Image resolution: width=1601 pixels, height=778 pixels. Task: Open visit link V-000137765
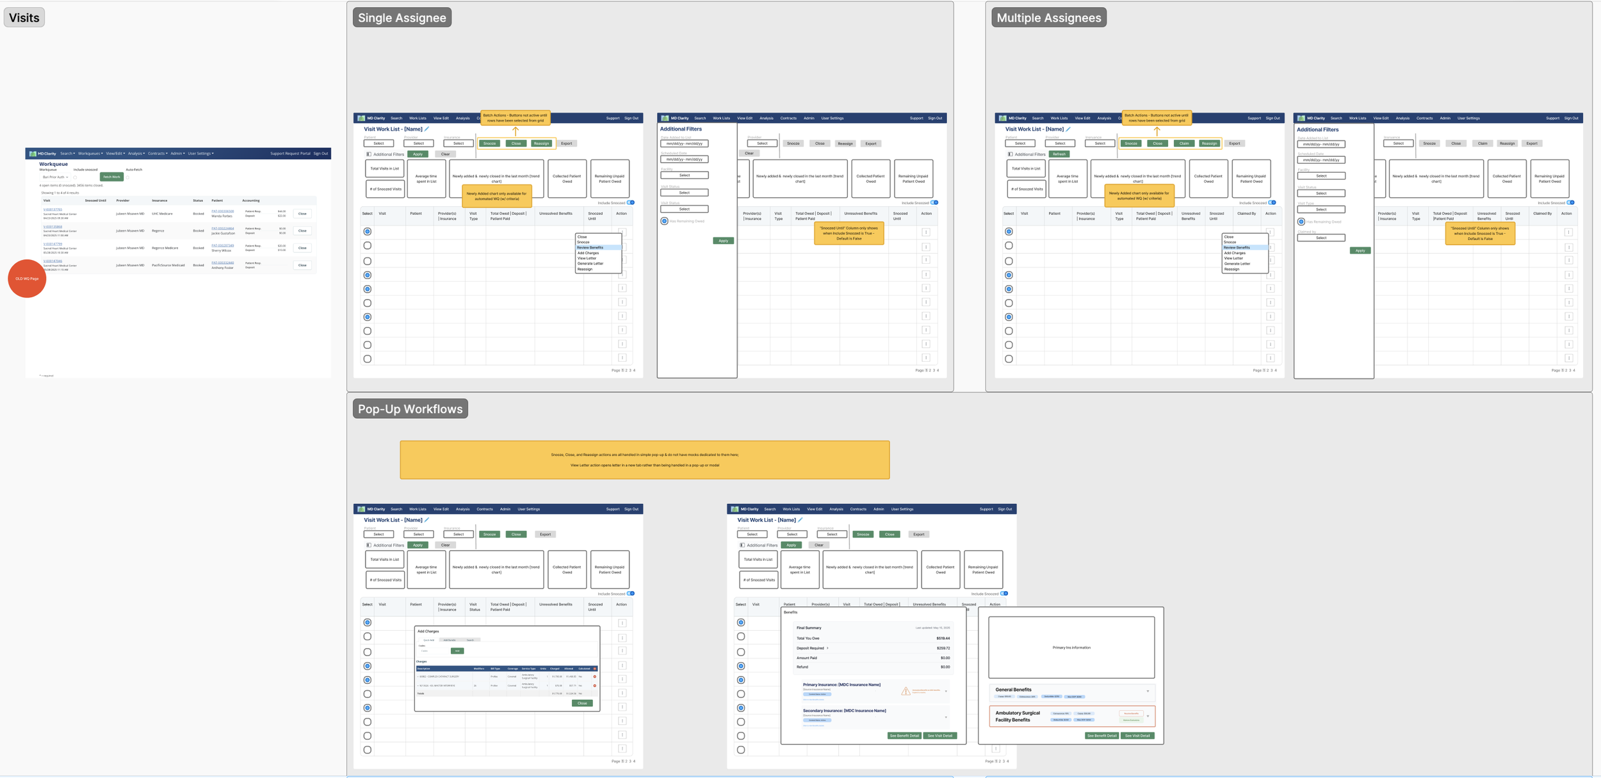pos(53,209)
